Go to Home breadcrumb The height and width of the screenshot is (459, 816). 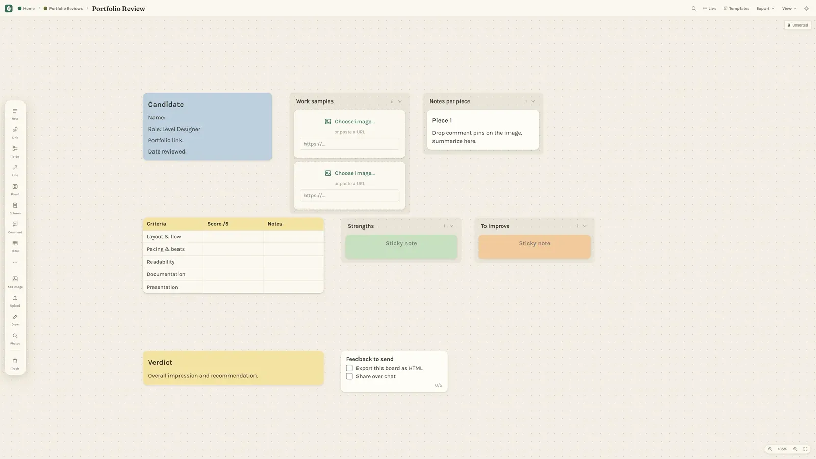tap(26, 8)
